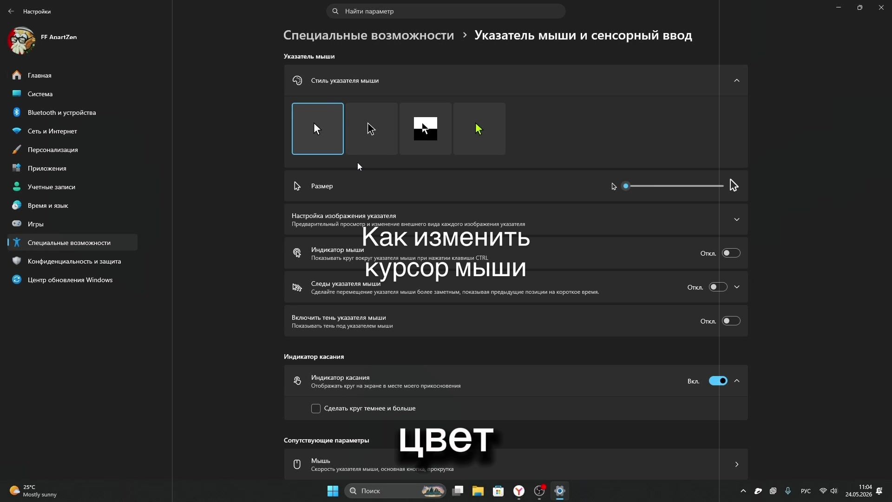
Task: Select the white mouse pointer style
Action: coord(318,129)
